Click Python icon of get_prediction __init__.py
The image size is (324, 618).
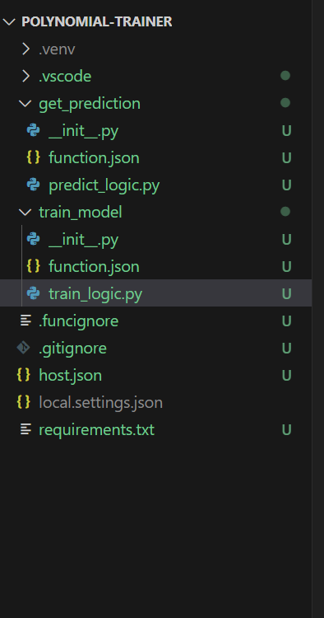[34, 130]
